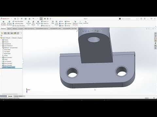The width and height of the screenshot is (157, 117).
Task: Select the Swept Cut command
Action: pos(45,21)
